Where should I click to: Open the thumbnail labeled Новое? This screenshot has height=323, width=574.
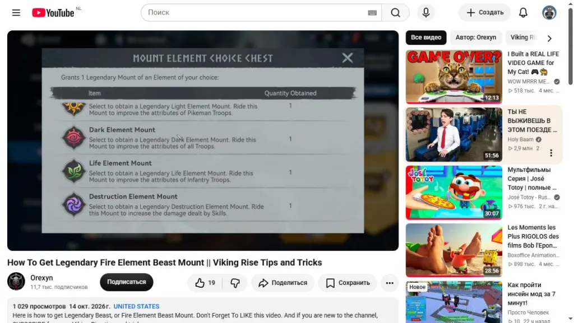pos(453,302)
